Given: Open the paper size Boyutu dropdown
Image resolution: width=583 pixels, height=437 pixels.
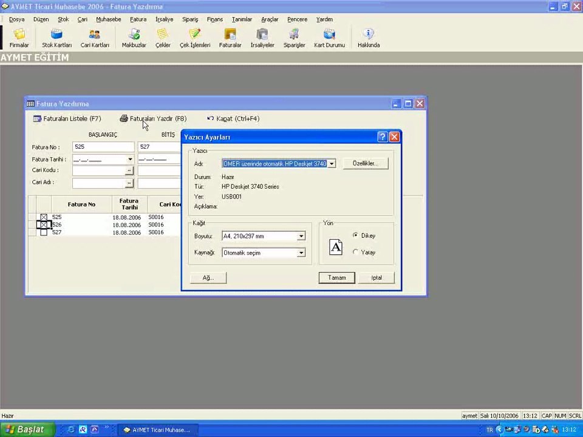Looking at the screenshot, I should [301, 236].
